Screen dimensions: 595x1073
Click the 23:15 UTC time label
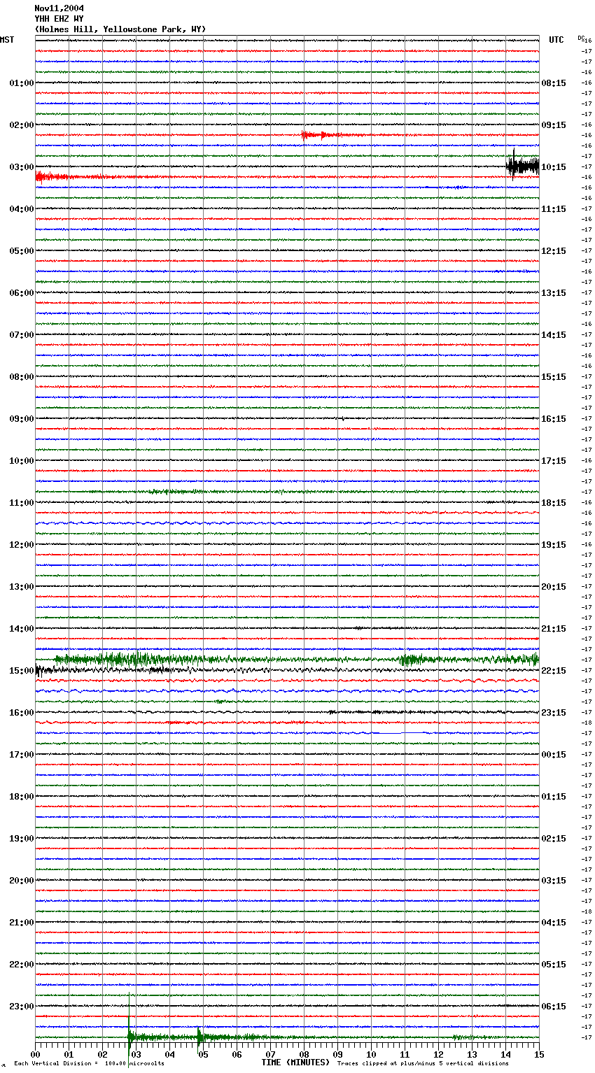click(554, 713)
